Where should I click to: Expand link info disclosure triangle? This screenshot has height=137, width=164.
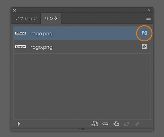19,124
